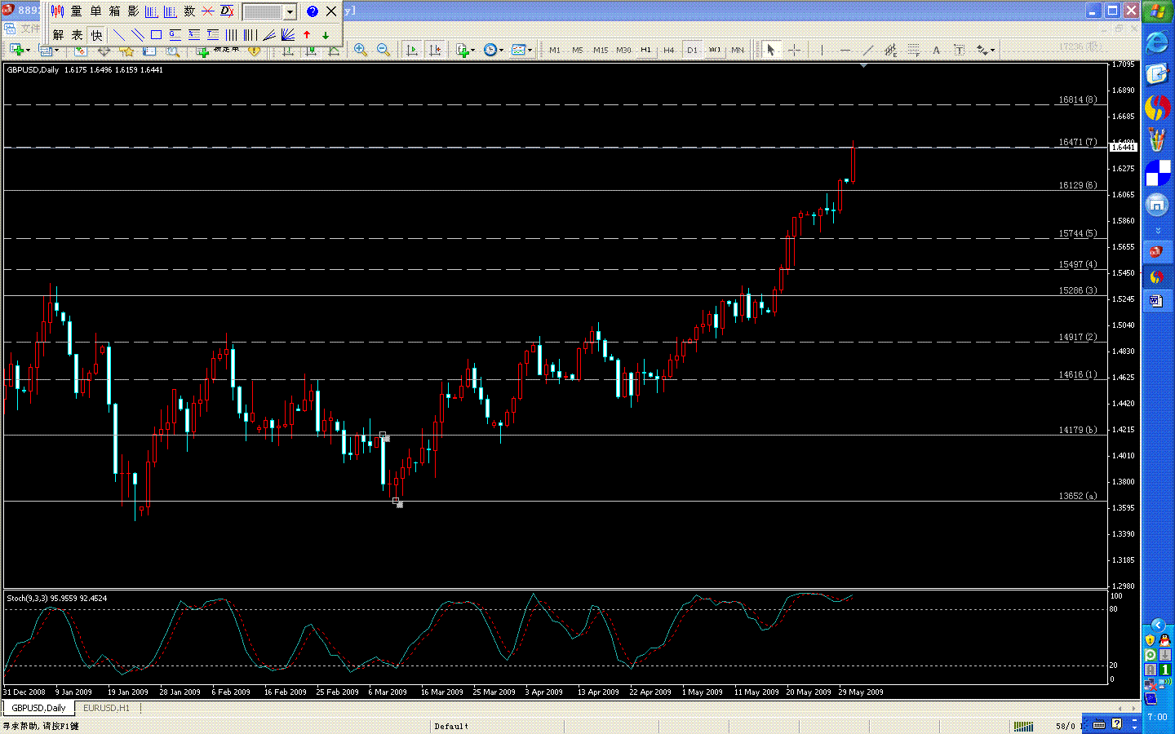Click the red up arrow marker tool

coord(307,35)
